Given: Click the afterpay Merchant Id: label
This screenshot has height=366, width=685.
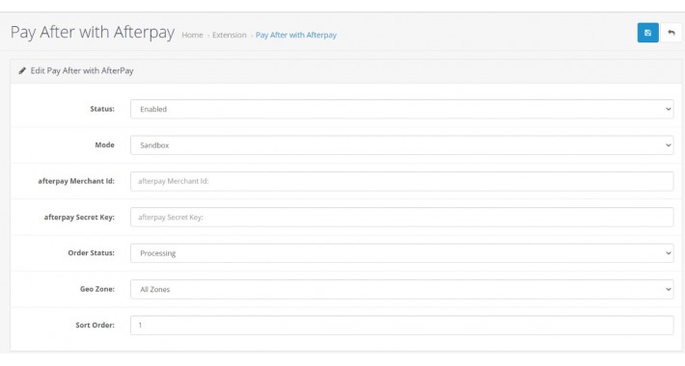Looking at the screenshot, I should (76, 181).
